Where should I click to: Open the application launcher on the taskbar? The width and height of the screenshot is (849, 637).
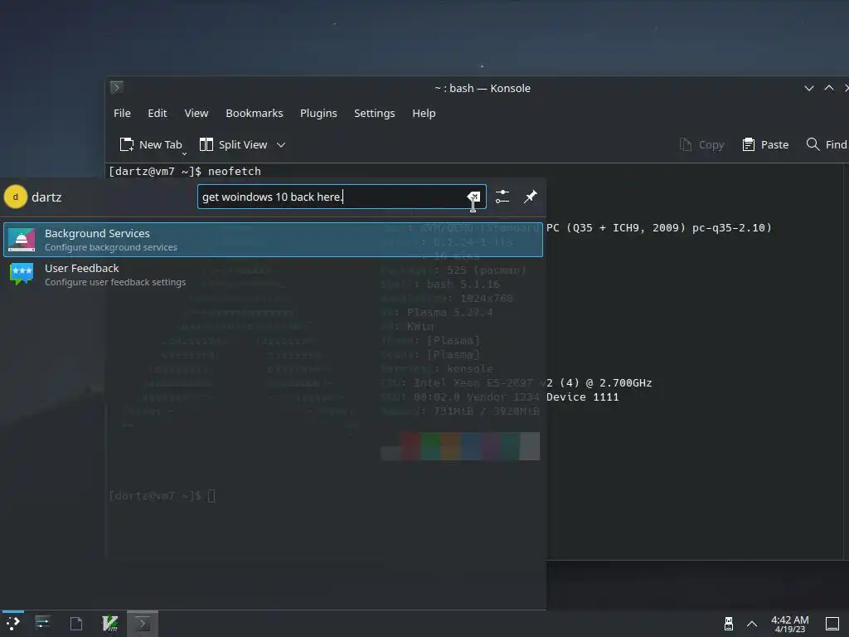(x=13, y=624)
